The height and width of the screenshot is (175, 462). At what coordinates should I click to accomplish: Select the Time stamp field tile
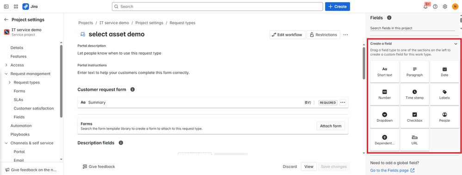pyautogui.click(x=414, y=94)
